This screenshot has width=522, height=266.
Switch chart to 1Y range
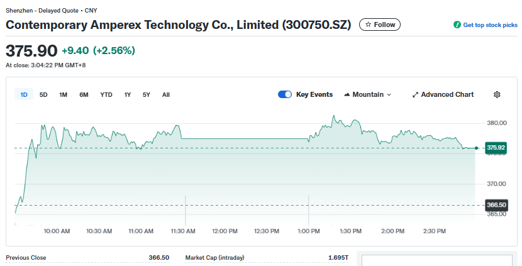[128, 95]
